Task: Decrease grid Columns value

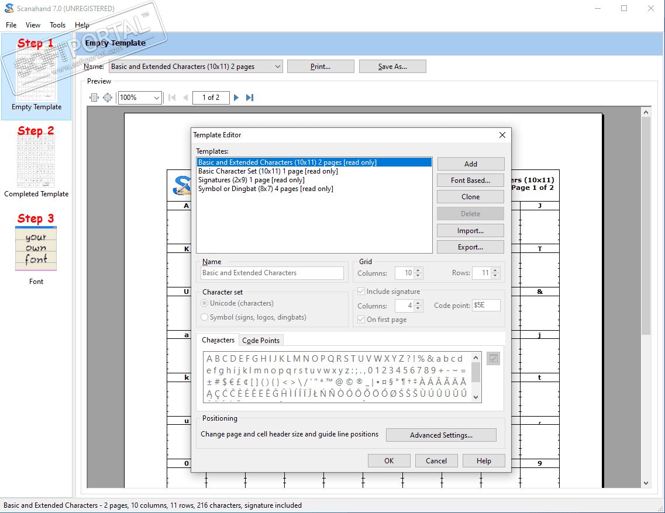Action: point(418,276)
